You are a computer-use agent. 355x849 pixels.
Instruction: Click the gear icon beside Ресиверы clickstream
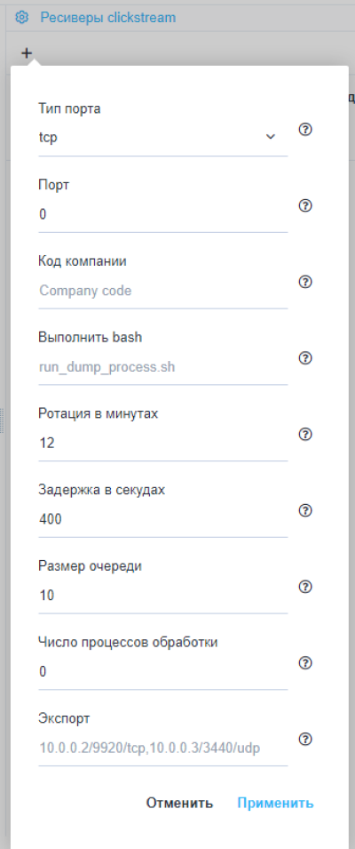tap(21, 17)
